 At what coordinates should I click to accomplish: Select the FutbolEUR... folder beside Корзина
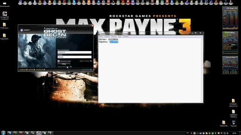[x=224, y=124]
